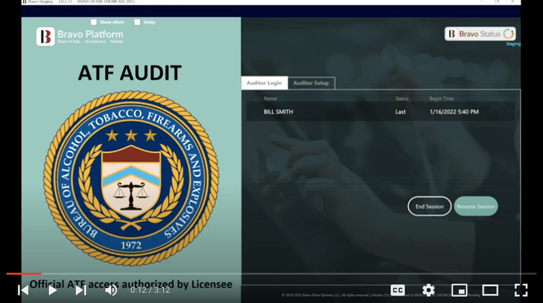Open video settings gear

click(x=428, y=290)
